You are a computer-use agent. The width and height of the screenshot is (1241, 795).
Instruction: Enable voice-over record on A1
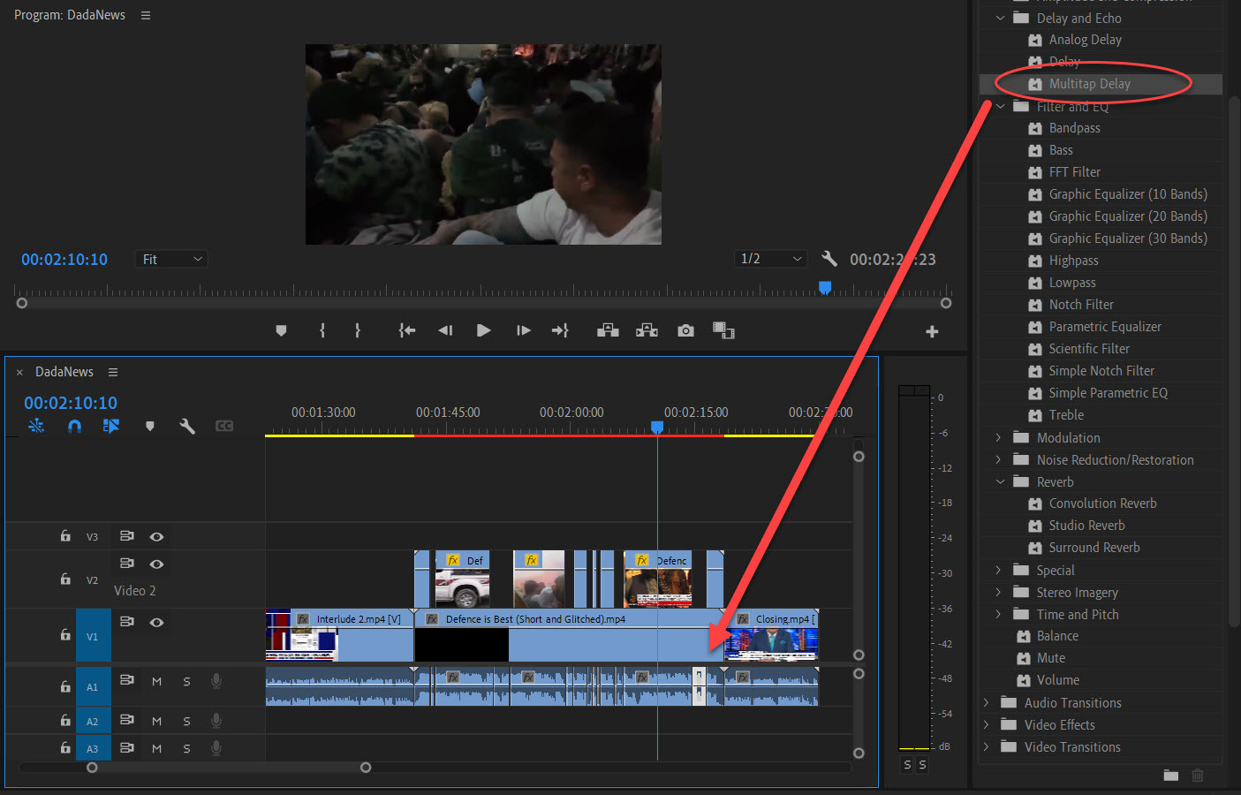click(x=216, y=681)
